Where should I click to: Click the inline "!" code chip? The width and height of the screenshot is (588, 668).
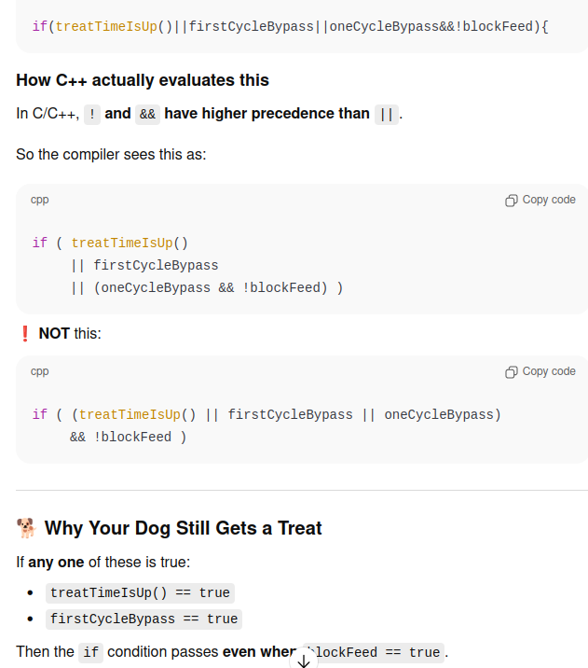point(91,114)
